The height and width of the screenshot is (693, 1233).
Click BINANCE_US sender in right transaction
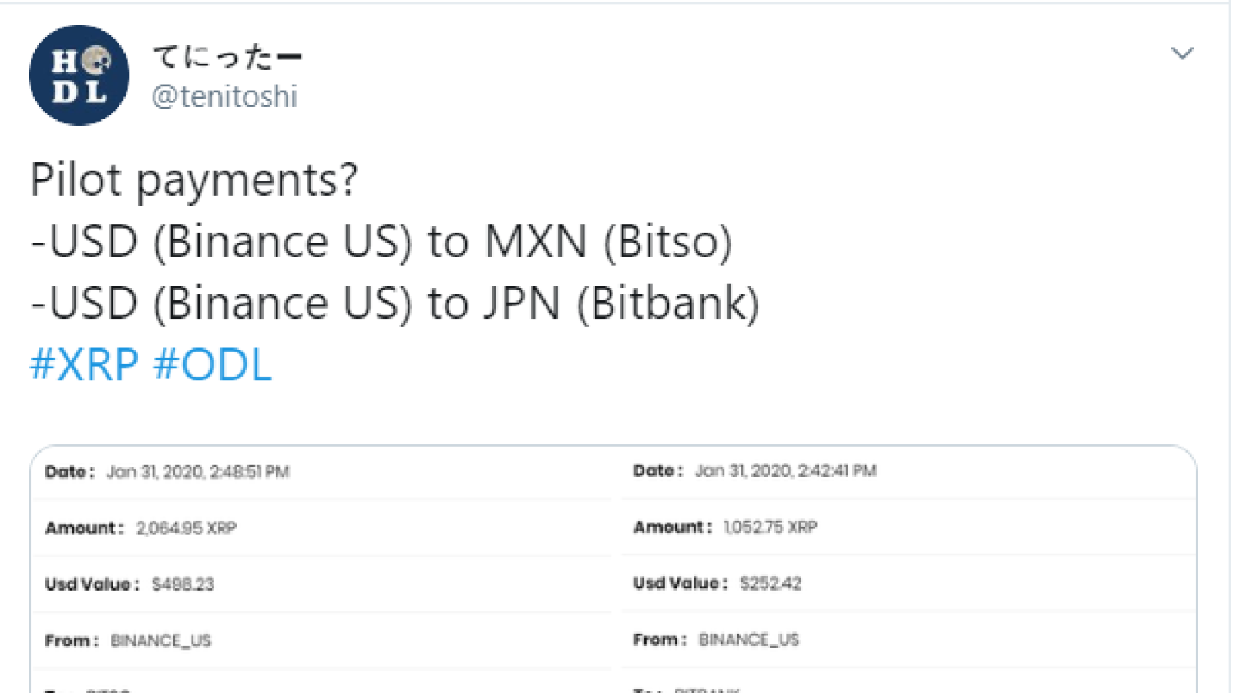point(749,640)
